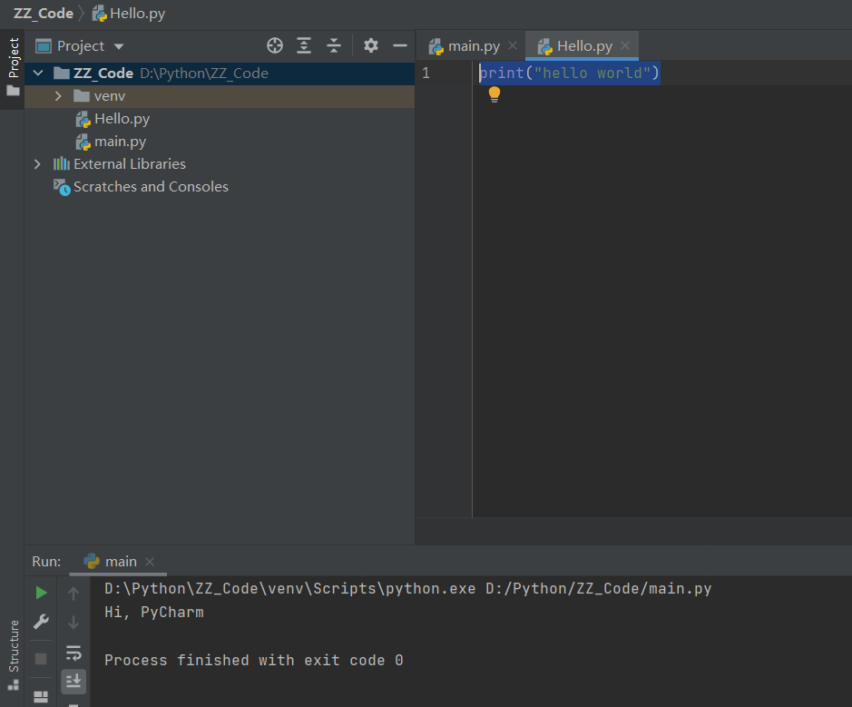
Task: Close the main run tab
Action: [x=150, y=562]
